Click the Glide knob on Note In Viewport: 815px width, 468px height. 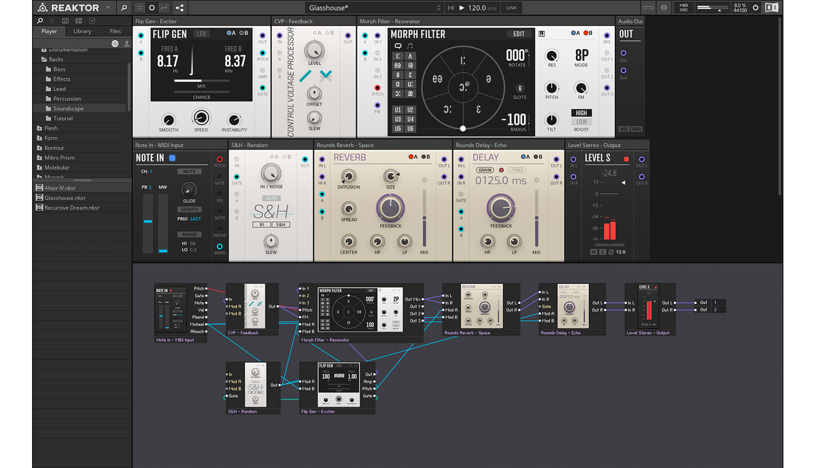pos(189,189)
